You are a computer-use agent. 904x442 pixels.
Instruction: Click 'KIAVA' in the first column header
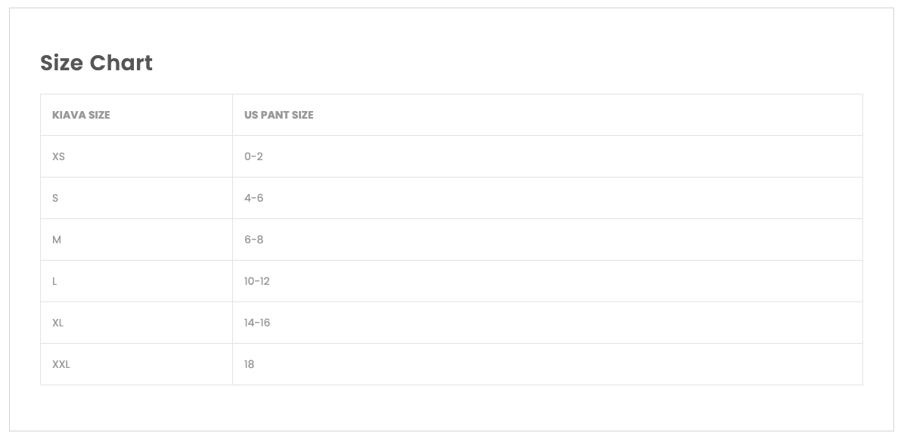[x=69, y=115]
